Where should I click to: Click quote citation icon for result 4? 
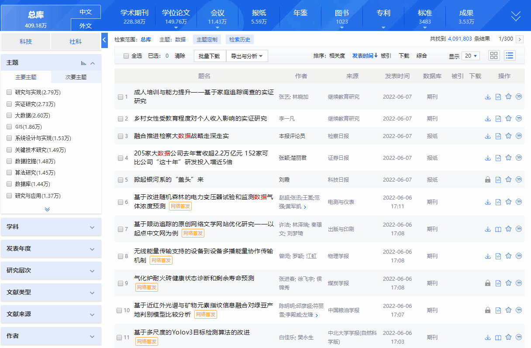[519, 158]
